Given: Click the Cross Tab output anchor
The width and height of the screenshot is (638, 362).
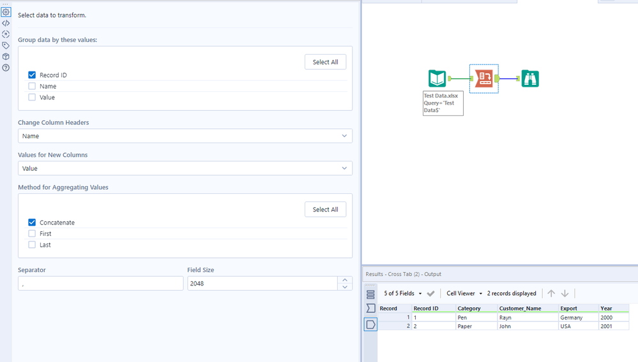Looking at the screenshot, I should 497,78.
